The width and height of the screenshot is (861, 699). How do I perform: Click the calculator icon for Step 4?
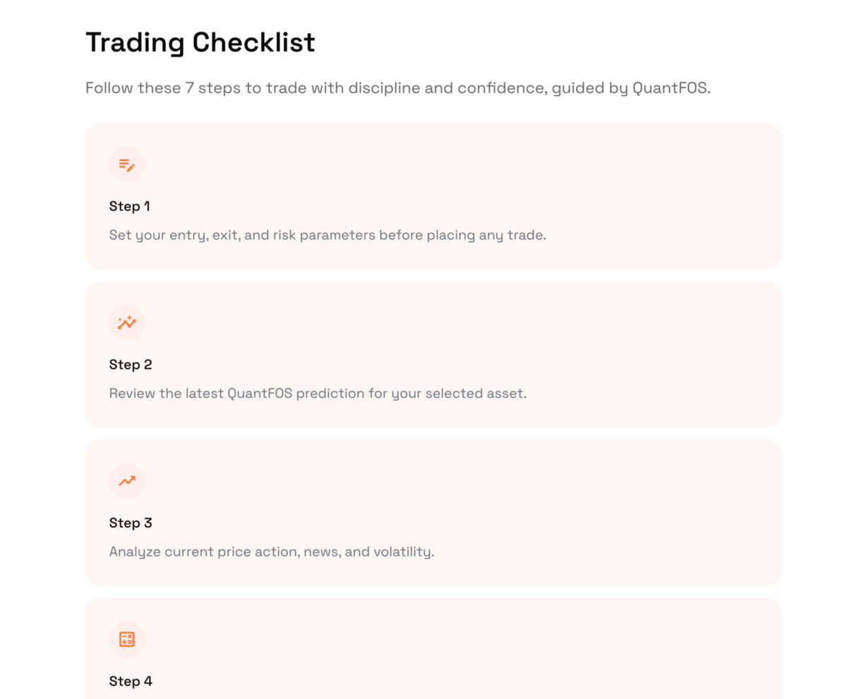coord(127,639)
